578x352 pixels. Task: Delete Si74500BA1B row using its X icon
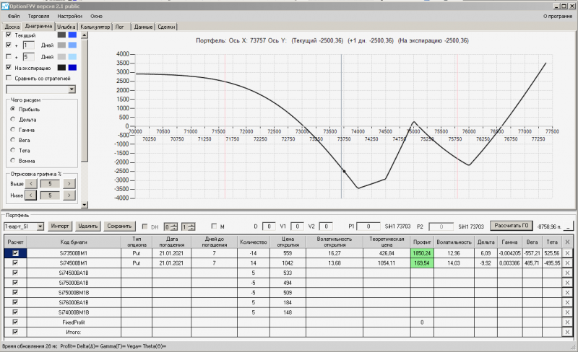[x=567, y=273]
